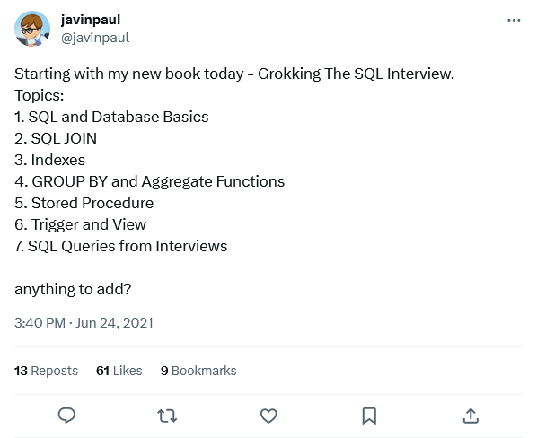Image resolution: width=537 pixels, height=438 pixels.
Task: Like the tweet with the heart icon
Action: (268, 416)
